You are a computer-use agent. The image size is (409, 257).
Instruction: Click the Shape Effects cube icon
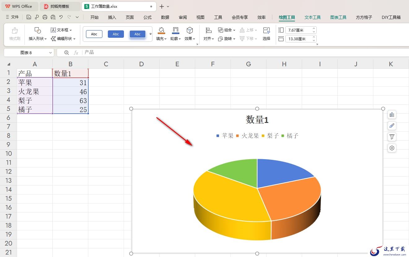(x=190, y=30)
